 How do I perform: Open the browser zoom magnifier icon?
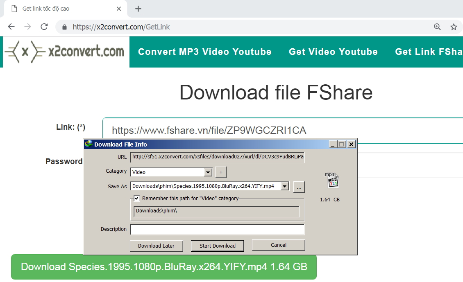(x=437, y=27)
